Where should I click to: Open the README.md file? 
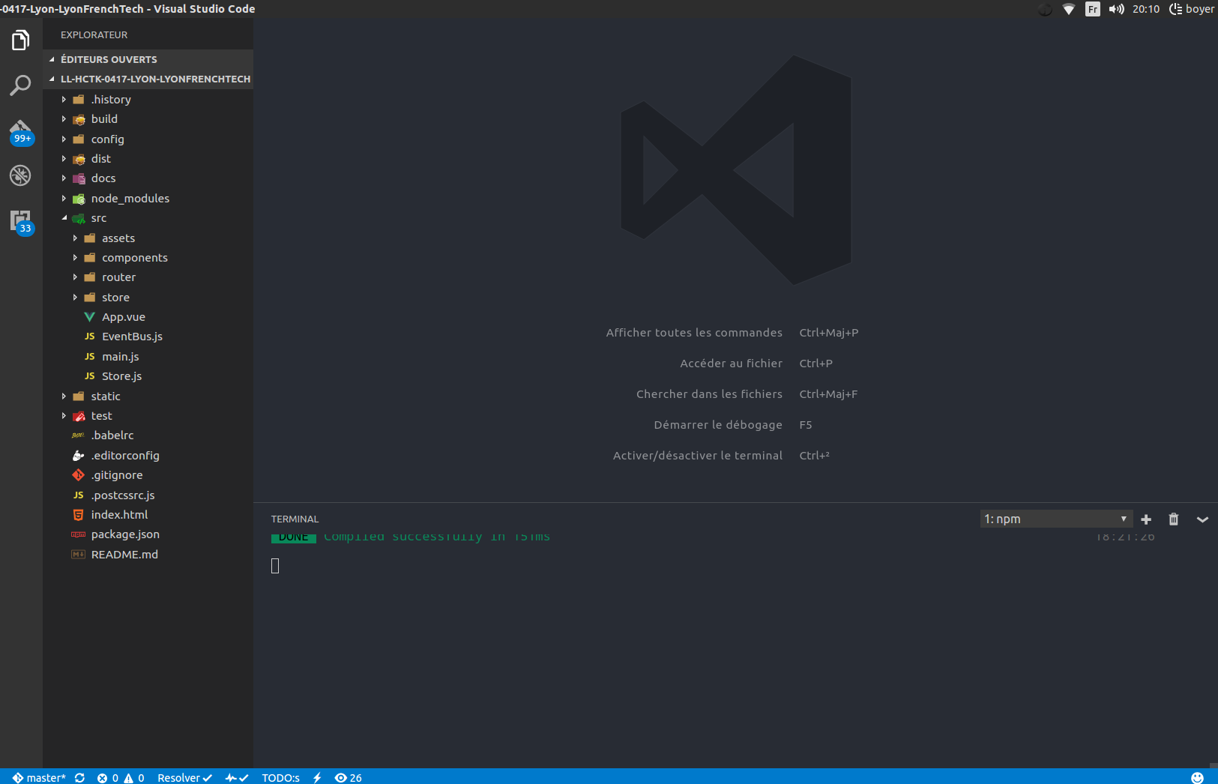pos(148,554)
